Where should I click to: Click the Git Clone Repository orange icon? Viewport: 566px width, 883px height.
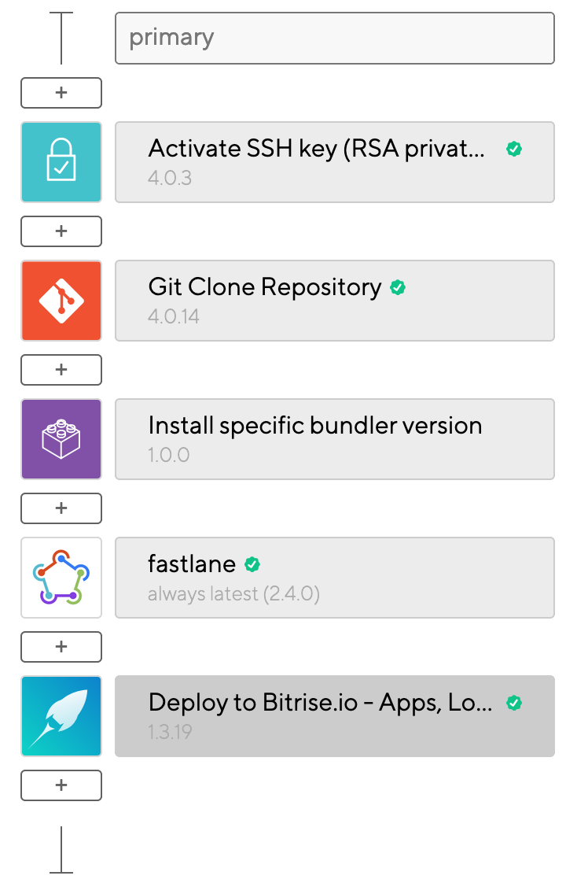coord(61,301)
